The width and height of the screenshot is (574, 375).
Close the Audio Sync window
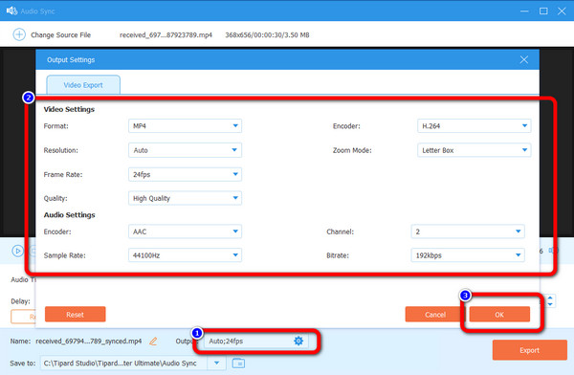[x=562, y=11]
